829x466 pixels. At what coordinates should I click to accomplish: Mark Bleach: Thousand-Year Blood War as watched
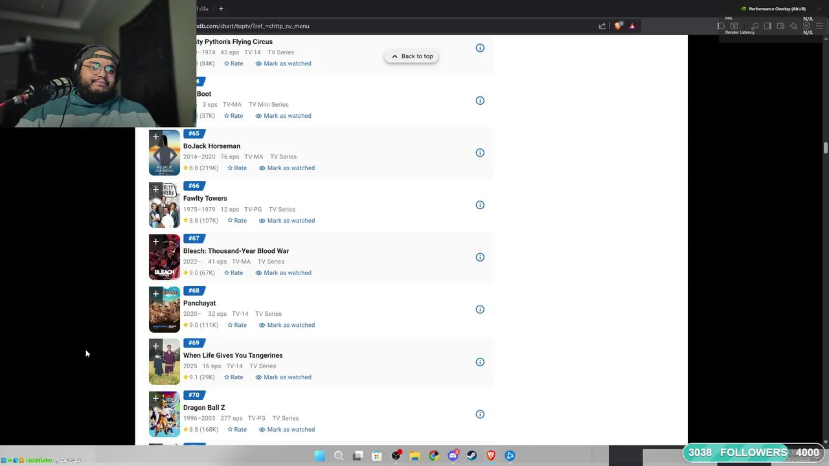tap(283, 273)
